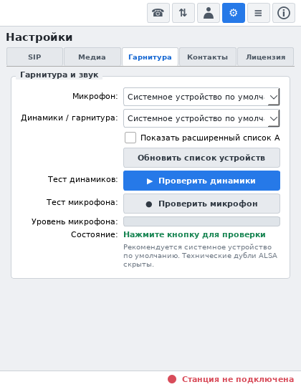
Task: Enable Показать расширенный список checkbox
Action: pos(130,138)
